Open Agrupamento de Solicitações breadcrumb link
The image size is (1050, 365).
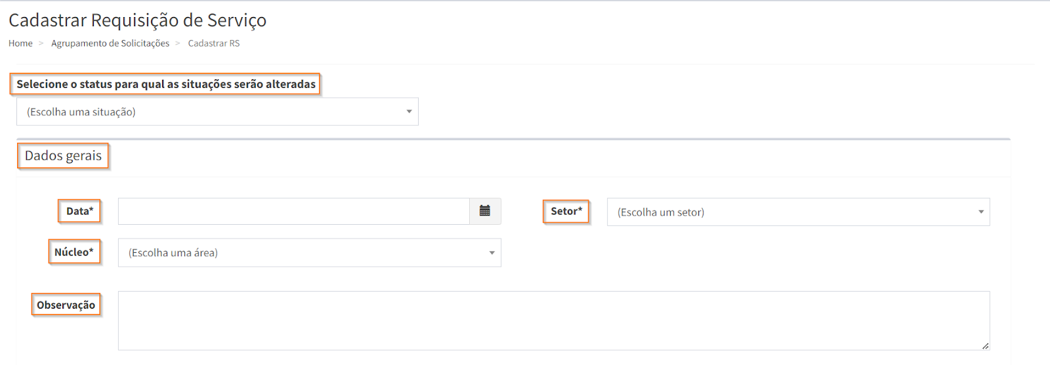(x=110, y=43)
